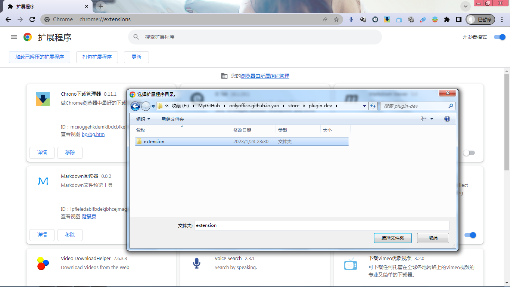
Task: Click the film reel extension icon
Action: pyautogui.click(x=411, y=19)
